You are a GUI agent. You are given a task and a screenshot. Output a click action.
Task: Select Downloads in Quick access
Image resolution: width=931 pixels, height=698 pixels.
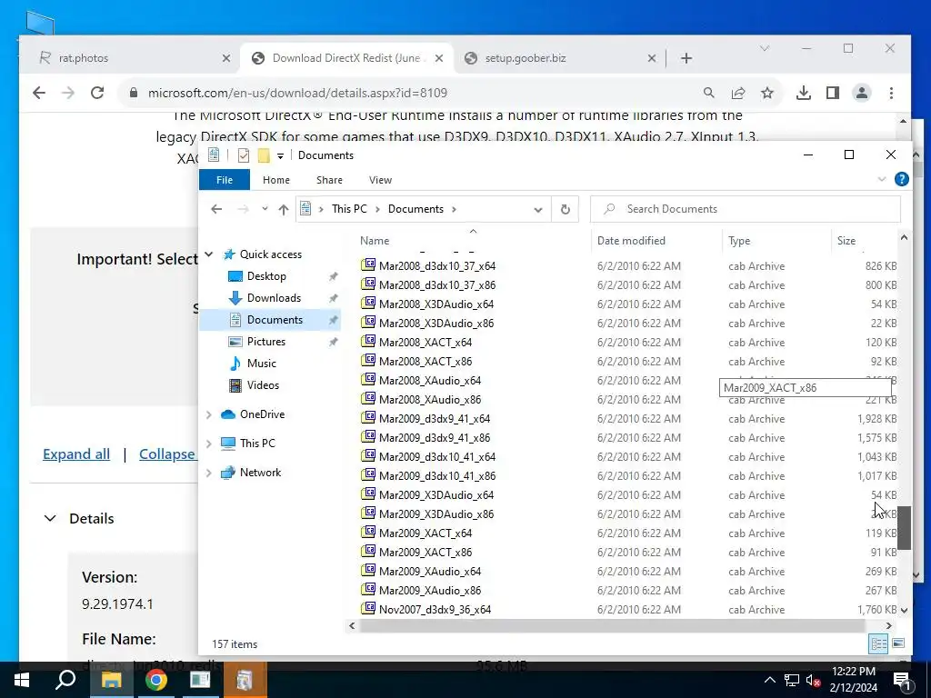coord(274,298)
